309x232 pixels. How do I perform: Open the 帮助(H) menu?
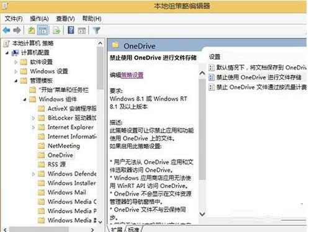(x=92, y=19)
